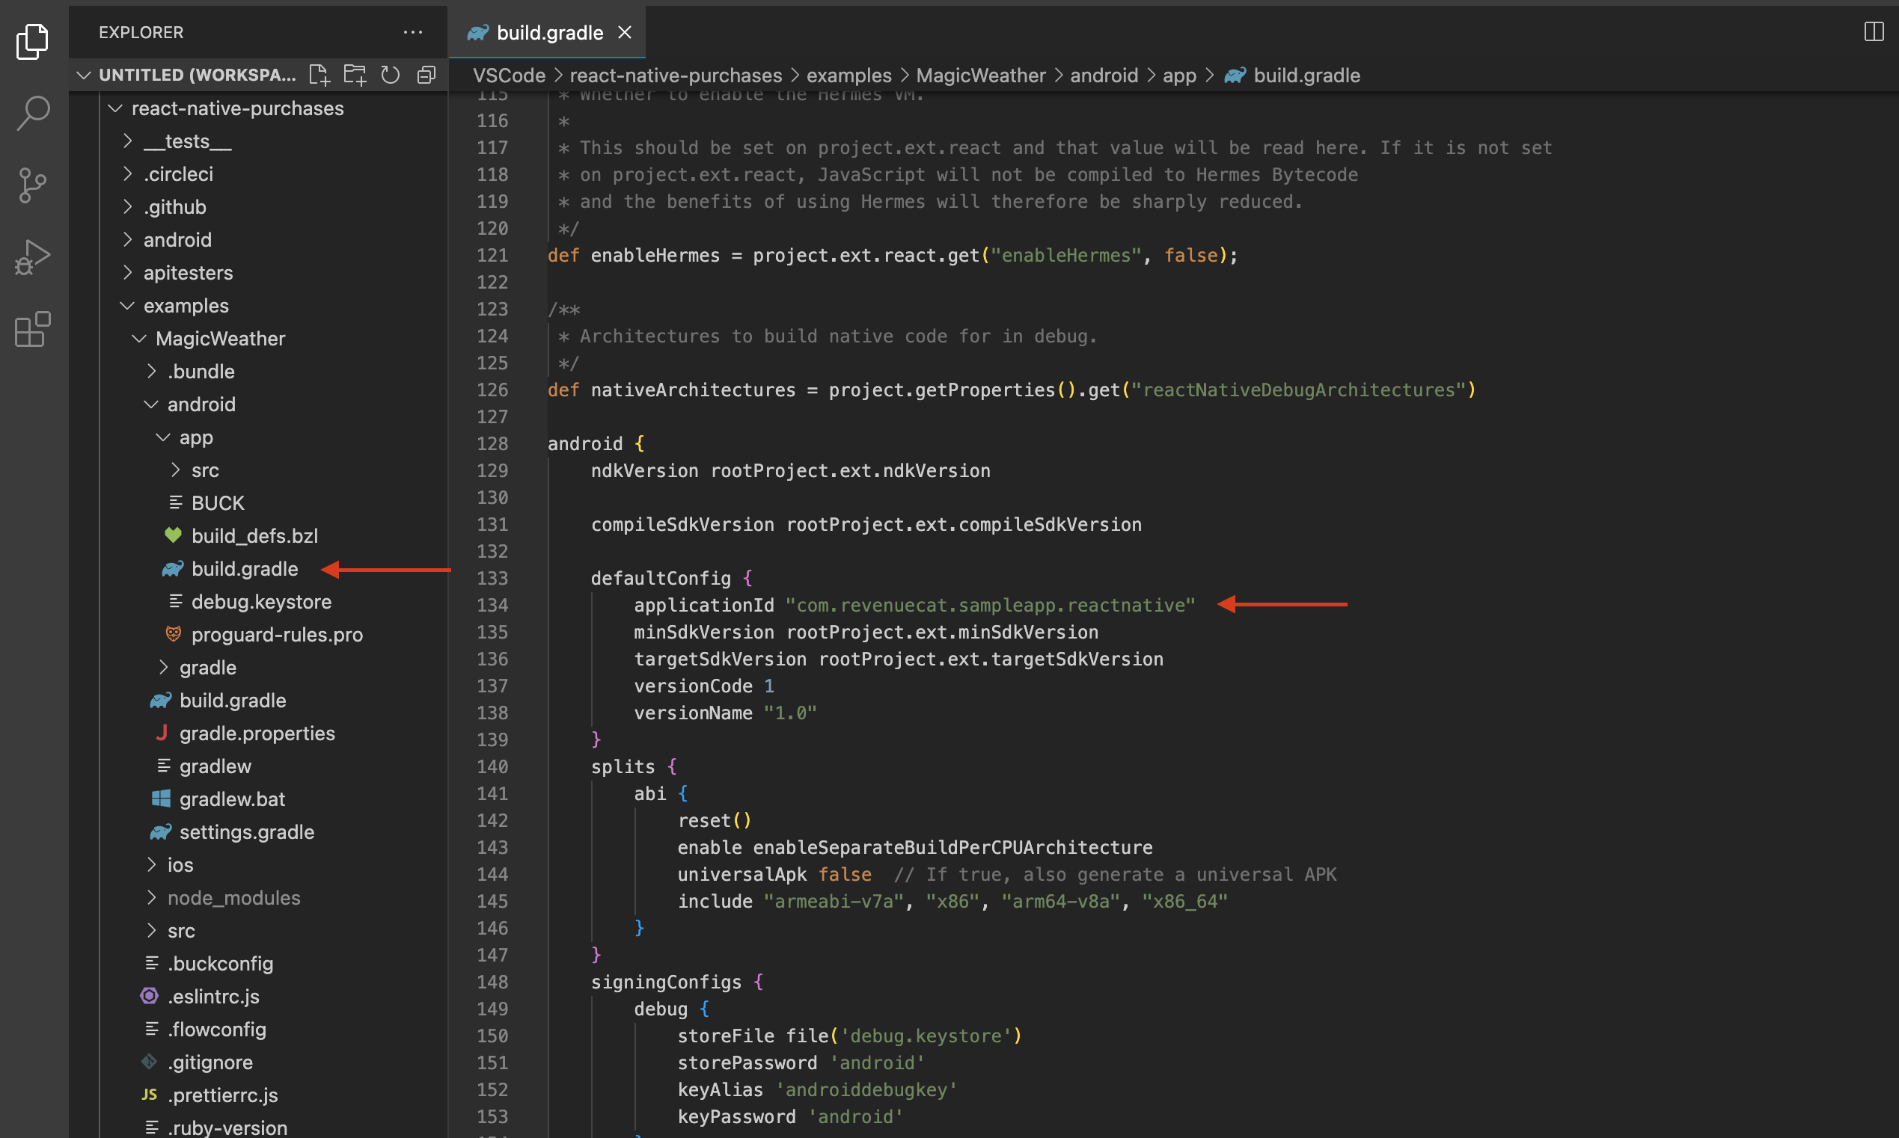Refresh the explorer file tree

[391, 74]
